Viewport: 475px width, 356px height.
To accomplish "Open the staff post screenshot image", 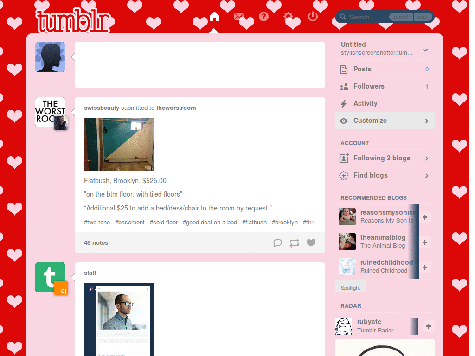I will [119, 320].
